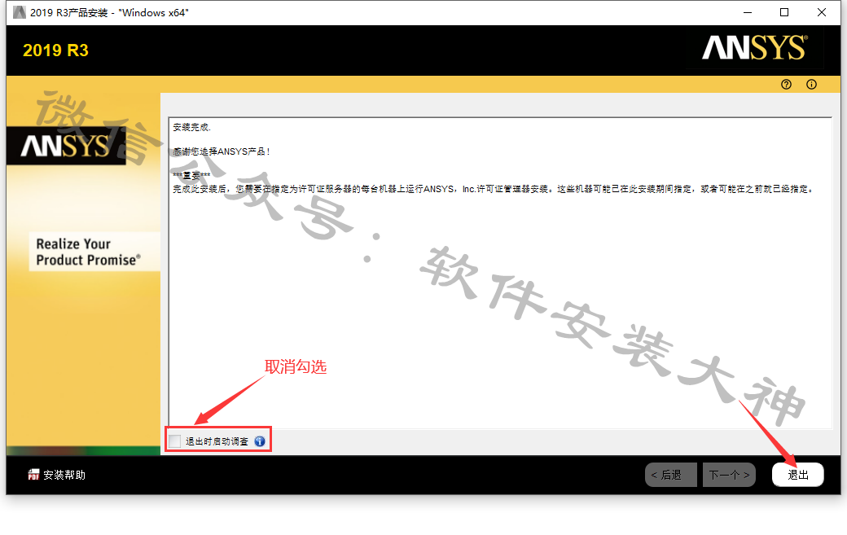Close the installer window
Screen dimensions: 847x535
pyautogui.click(x=822, y=12)
